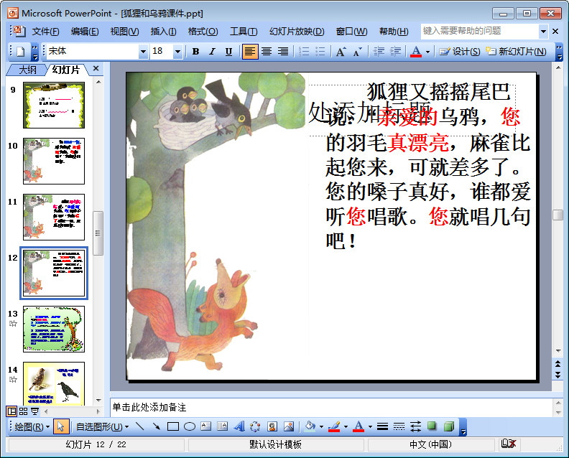The image size is (569, 458).
Task: Open the 格式(O) menu
Action: (203, 32)
